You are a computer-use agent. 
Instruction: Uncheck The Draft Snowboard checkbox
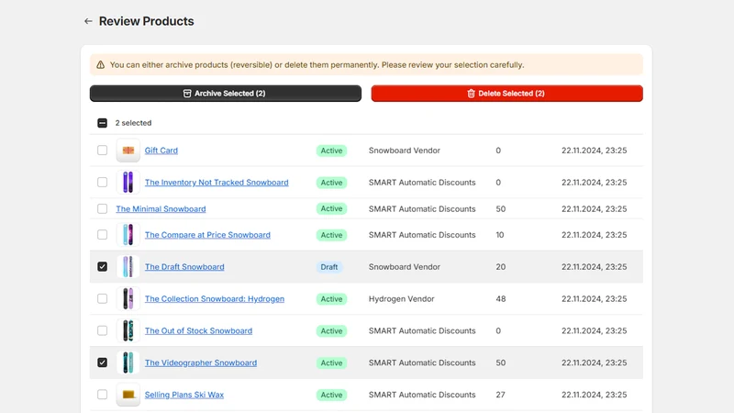point(102,266)
